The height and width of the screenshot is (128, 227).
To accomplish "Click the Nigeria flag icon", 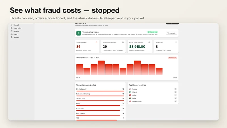I will tap(130, 92).
